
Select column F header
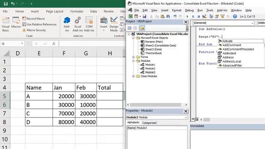(x=64, y=53)
